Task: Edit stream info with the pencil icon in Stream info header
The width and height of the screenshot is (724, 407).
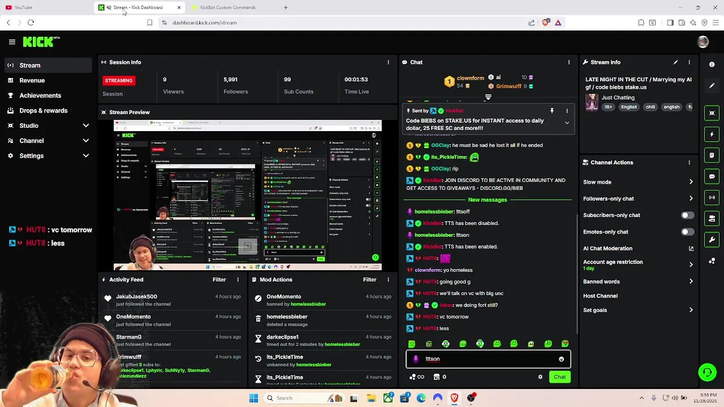Action: tap(675, 62)
